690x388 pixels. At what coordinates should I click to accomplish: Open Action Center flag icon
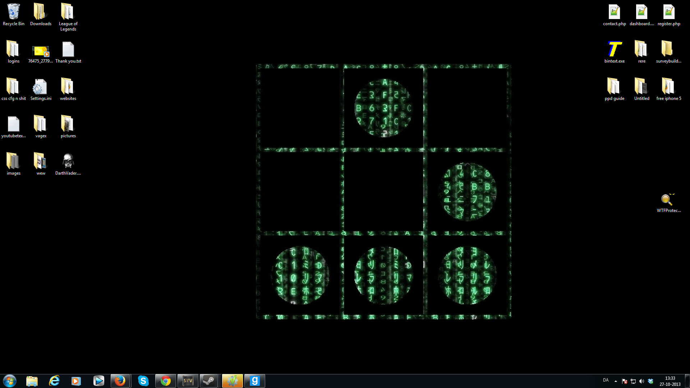[x=625, y=381]
